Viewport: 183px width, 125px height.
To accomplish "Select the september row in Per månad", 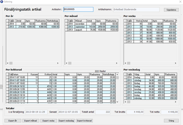I will coord(91,27).
